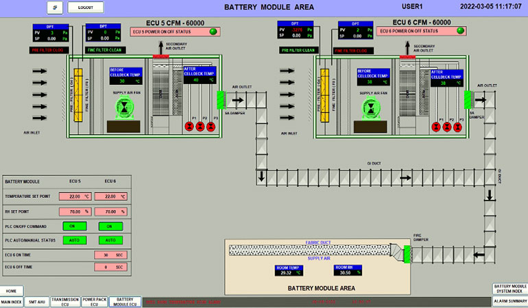Click the USER1 label
This screenshot has width=528, height=308.
412,6
